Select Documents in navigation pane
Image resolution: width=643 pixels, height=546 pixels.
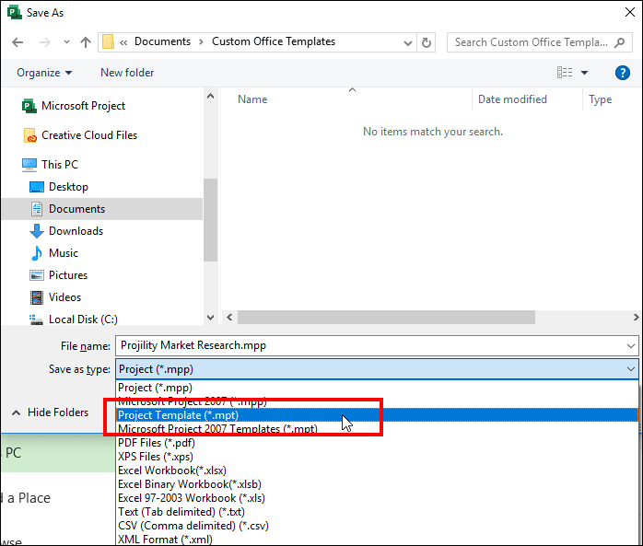coord(76,209)
